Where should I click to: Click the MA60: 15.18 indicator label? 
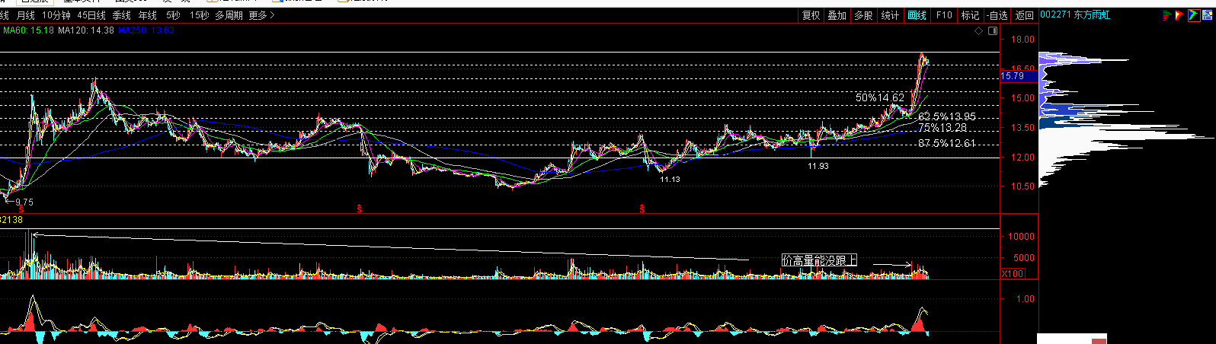28,30
